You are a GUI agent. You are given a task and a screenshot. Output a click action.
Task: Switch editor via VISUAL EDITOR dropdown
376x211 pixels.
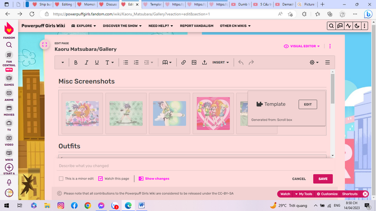302,46
